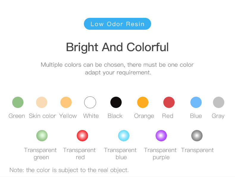Click the note about real object color
The width and height of the screenshot is (235, 177).
pos(69,170)
